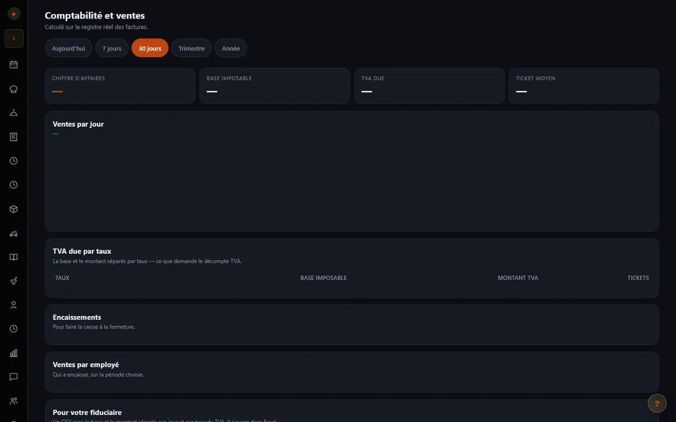
Task: Click the Chiffre d'affaires card
Action: point(120,85)
